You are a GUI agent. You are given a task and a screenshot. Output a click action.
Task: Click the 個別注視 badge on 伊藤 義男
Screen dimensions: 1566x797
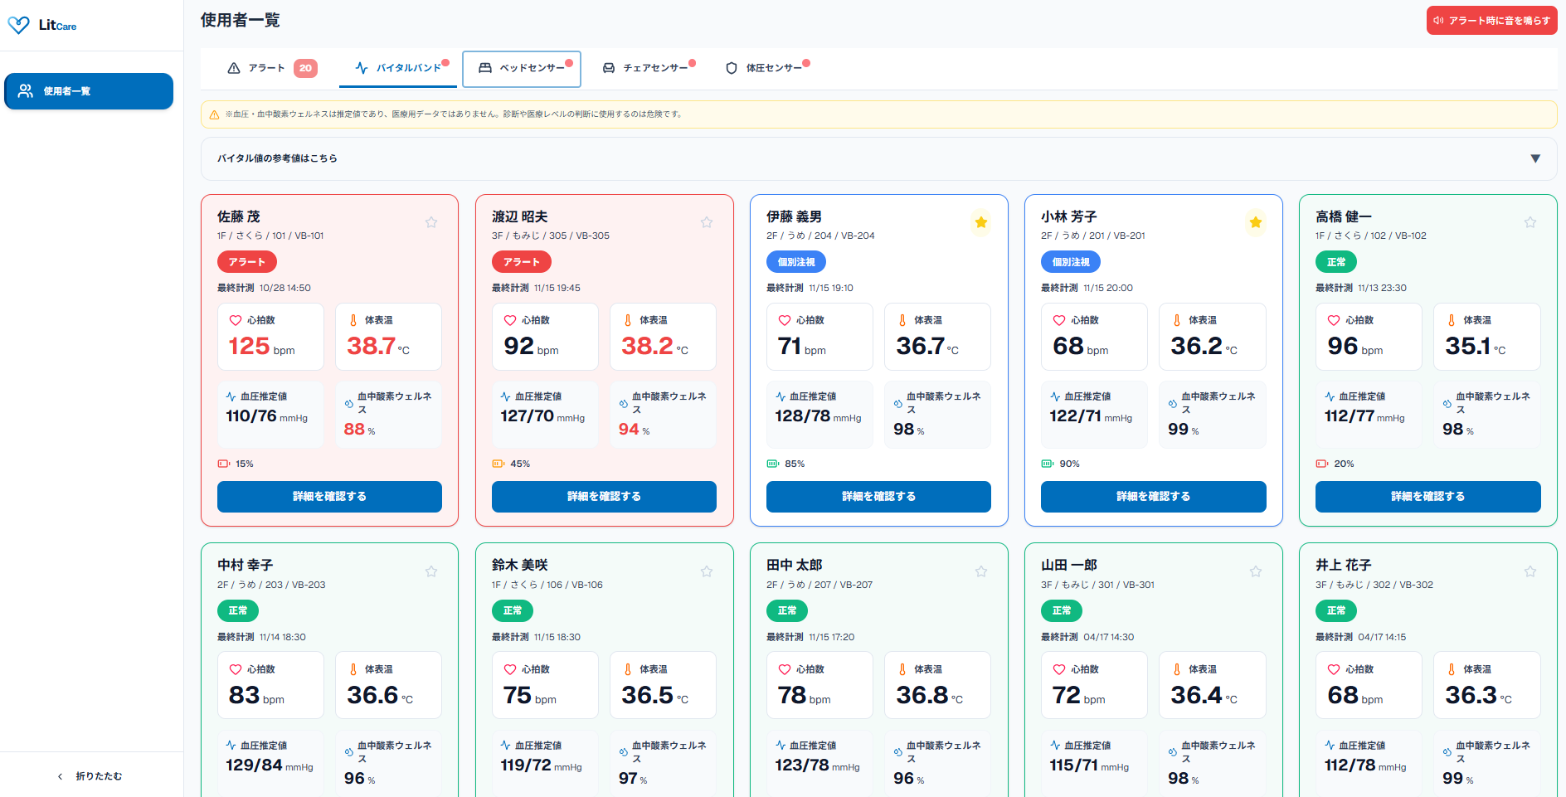pos(796,262)
